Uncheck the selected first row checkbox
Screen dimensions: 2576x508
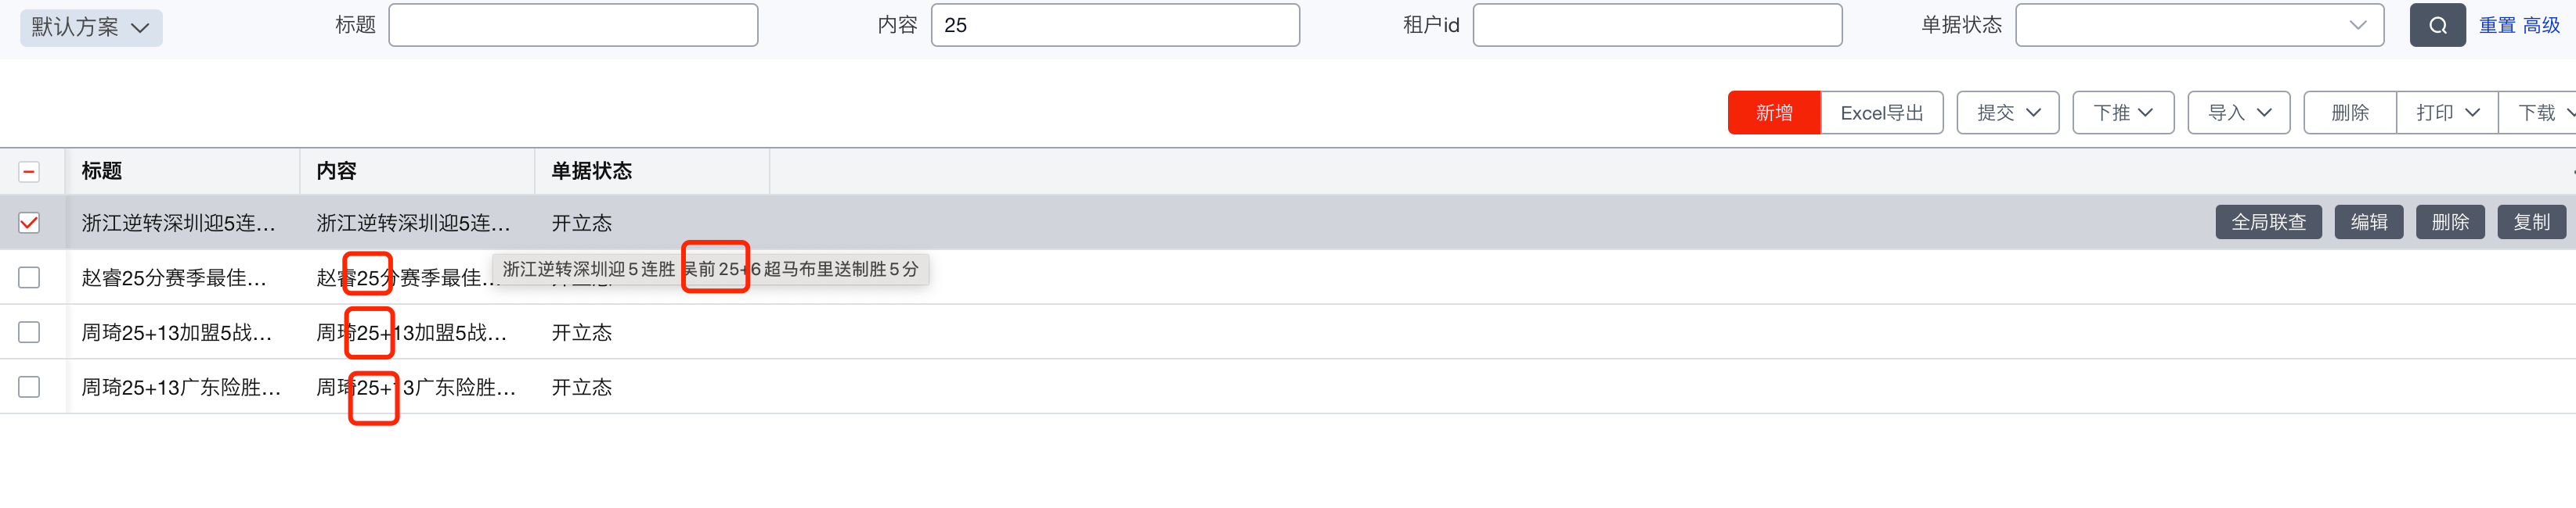pos(29,223)
